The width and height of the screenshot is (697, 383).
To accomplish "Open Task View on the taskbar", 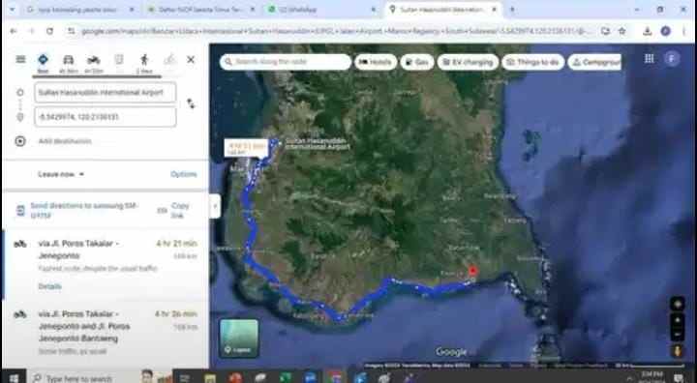I will click(185, 377).
